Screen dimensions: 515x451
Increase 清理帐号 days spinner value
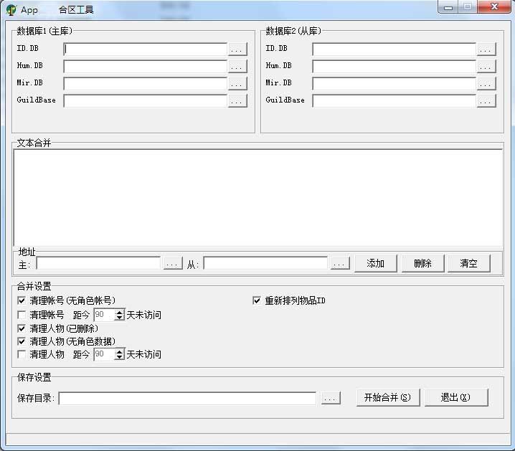pyautogui.click(x=120, y=312)
